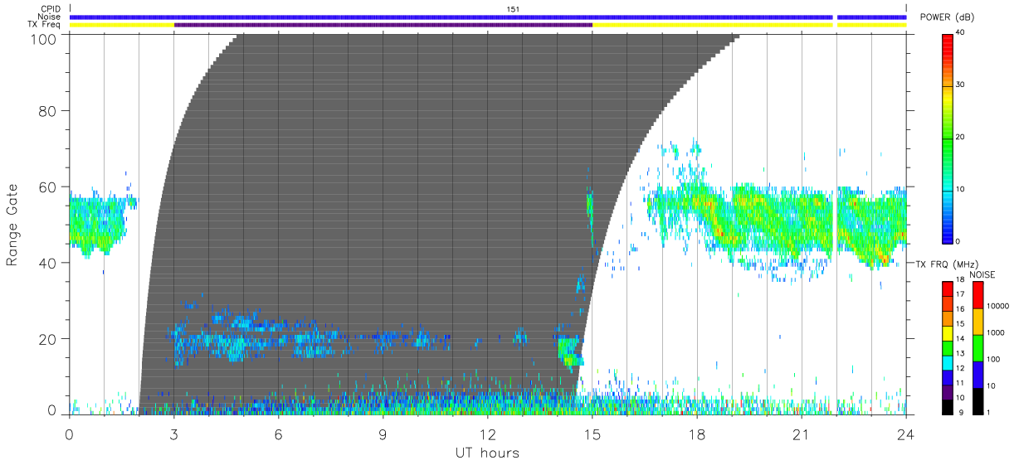Click the 'NOISE' legend title

982,274
